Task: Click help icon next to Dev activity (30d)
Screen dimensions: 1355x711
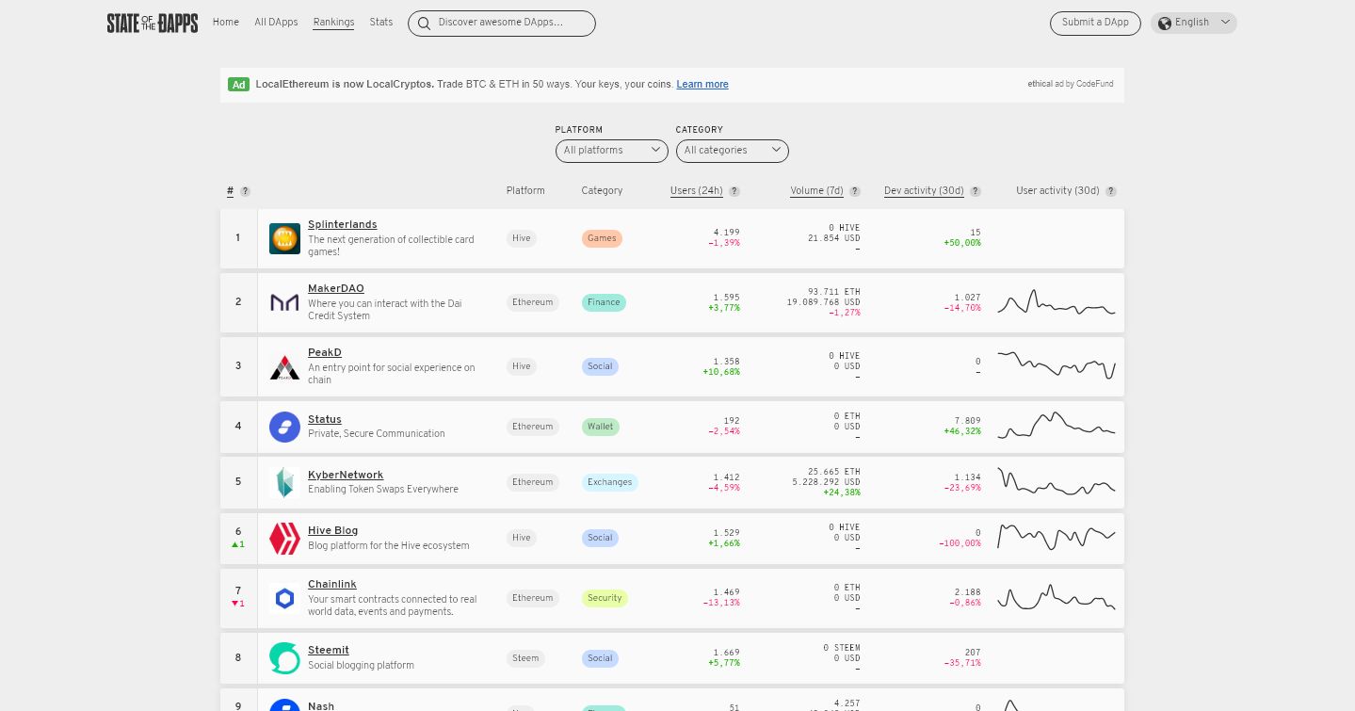Action: point(976,191)
